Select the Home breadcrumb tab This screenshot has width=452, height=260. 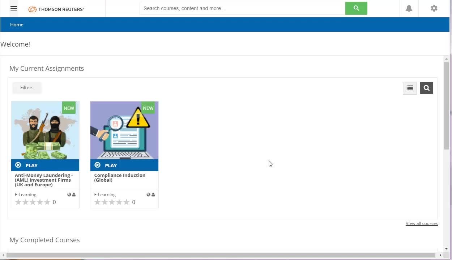click(17, 25)
